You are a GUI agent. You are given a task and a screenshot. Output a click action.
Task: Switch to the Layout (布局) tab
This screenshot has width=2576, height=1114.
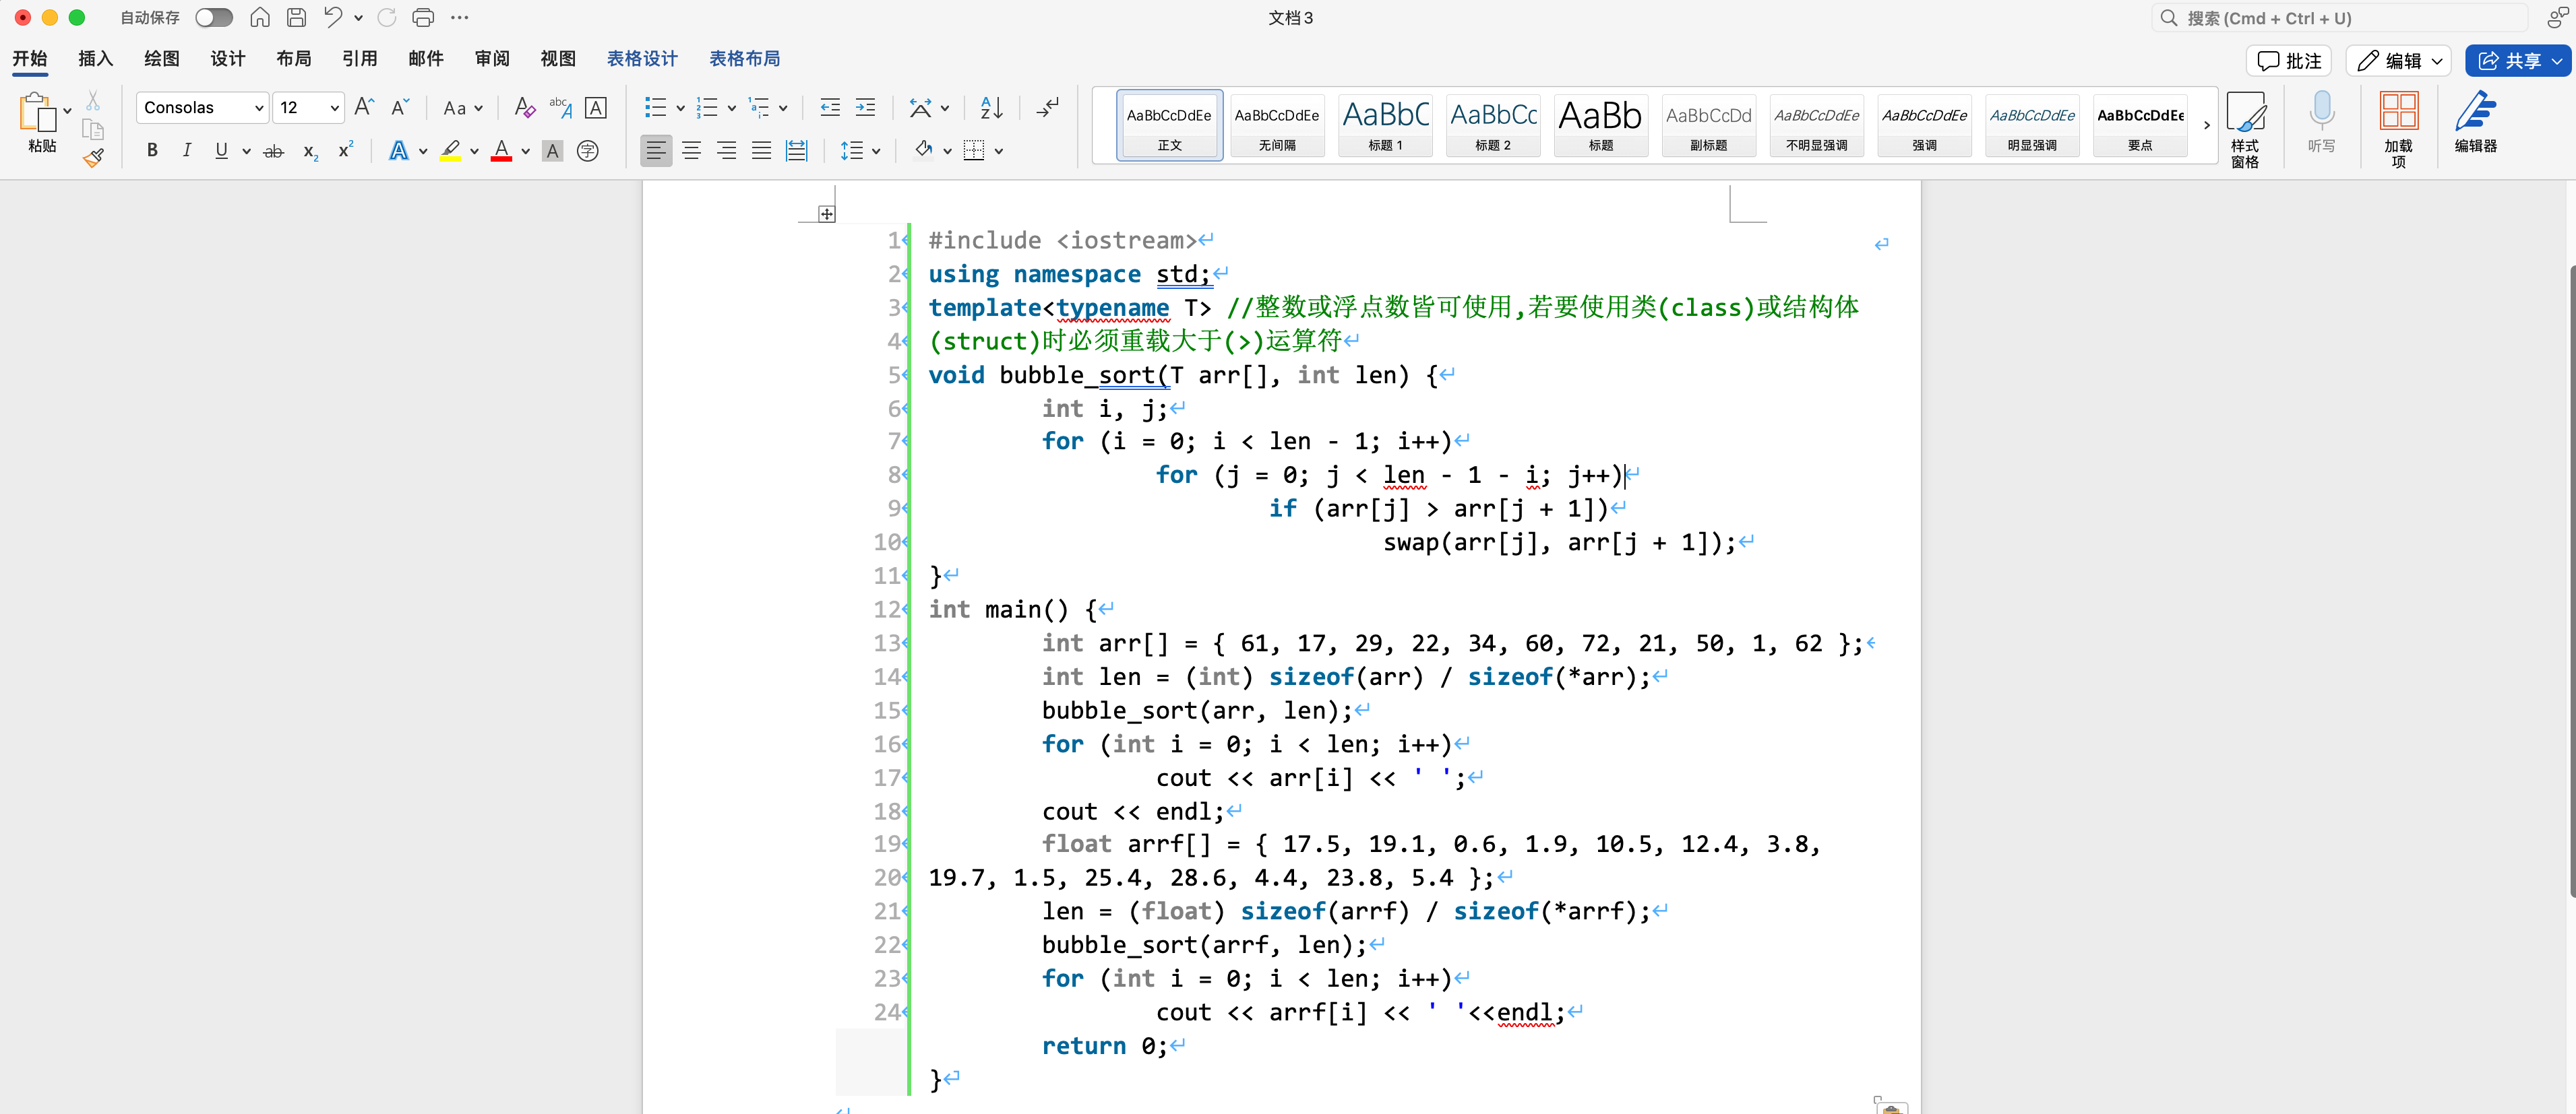[x=293, y=58]
